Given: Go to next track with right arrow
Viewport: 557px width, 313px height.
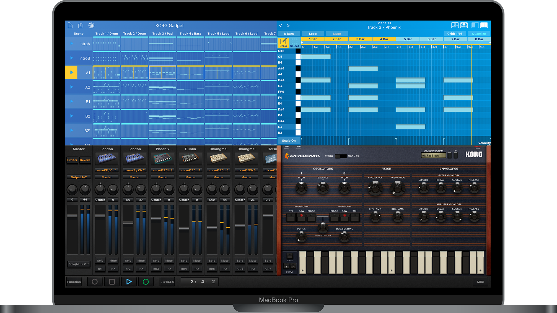Looking at the screenshot, I should [288, 26].
